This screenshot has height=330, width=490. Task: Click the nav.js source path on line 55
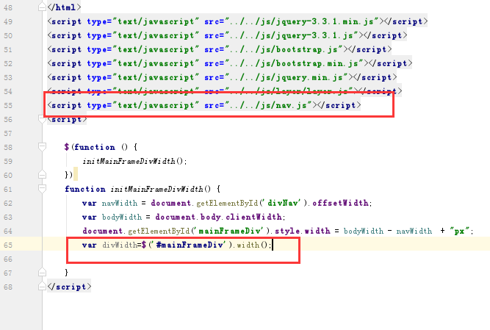tap(268, 105)
